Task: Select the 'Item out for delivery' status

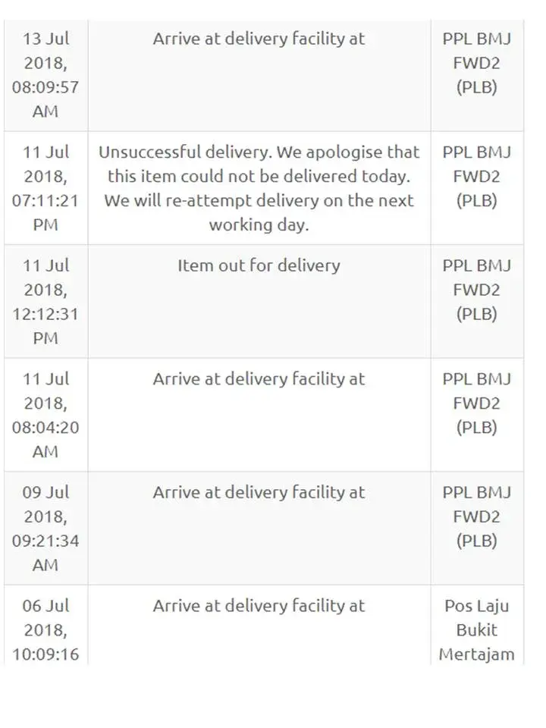Action: (x=259, y=265)
